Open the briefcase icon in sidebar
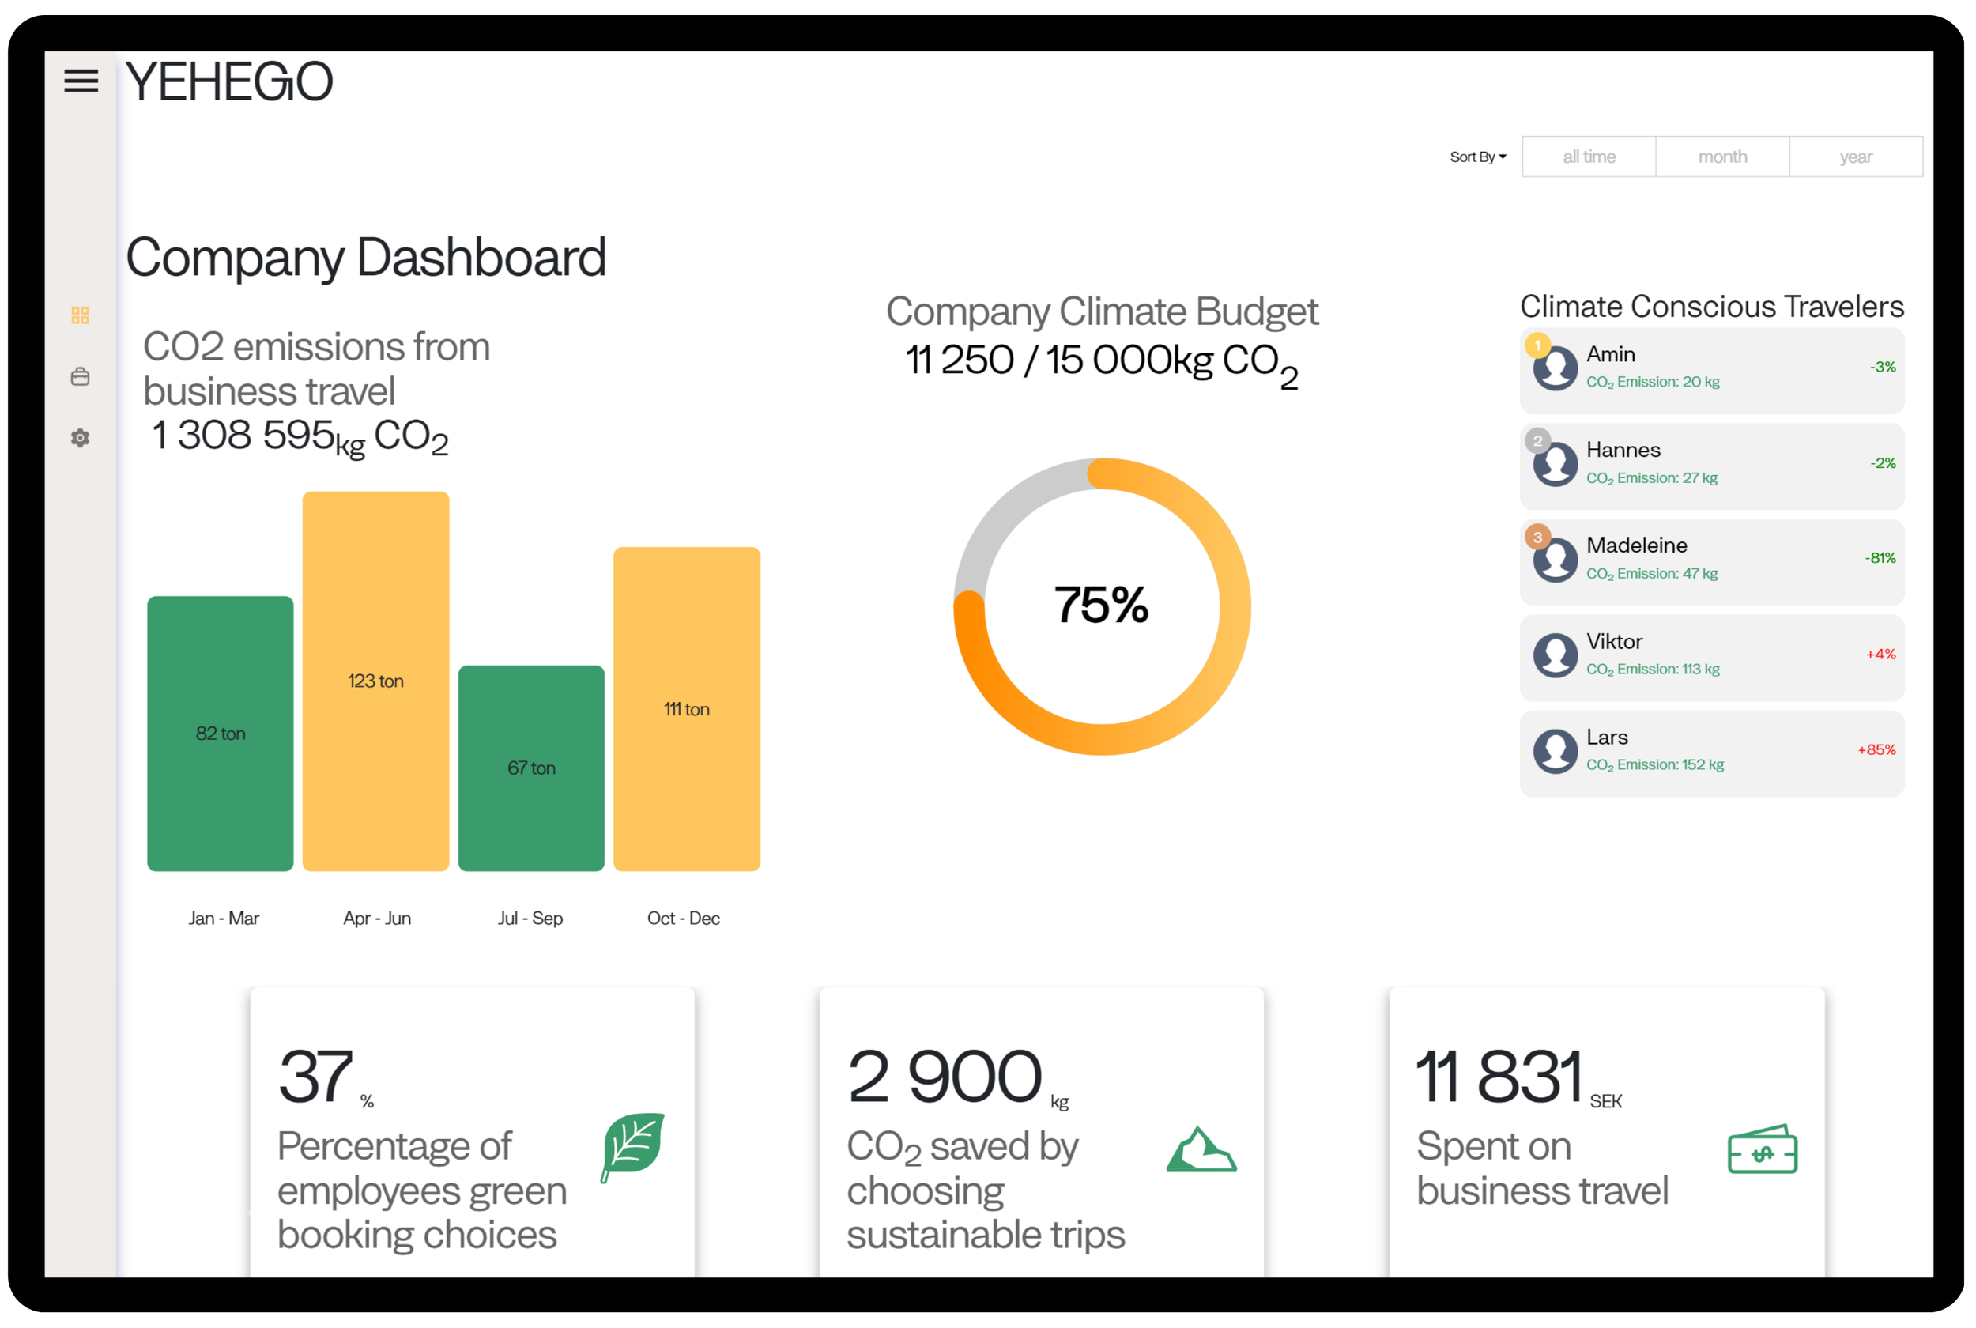The width and height of the screenshot is (1976, 1328). 81,377
